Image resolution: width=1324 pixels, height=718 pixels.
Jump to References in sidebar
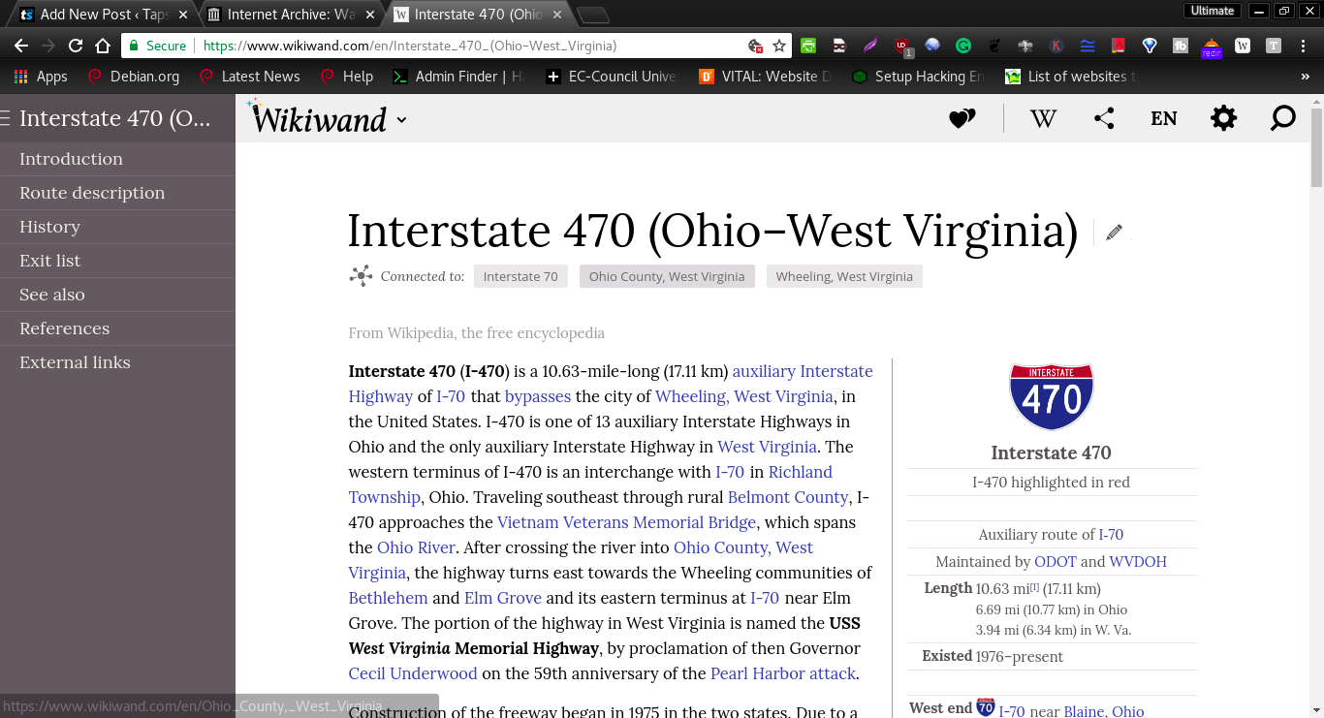click(x=117, y=328)
